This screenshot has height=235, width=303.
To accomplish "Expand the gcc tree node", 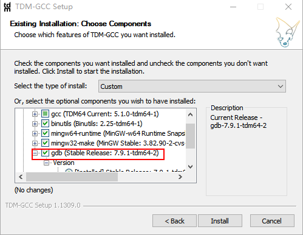I will pos(35,114).
